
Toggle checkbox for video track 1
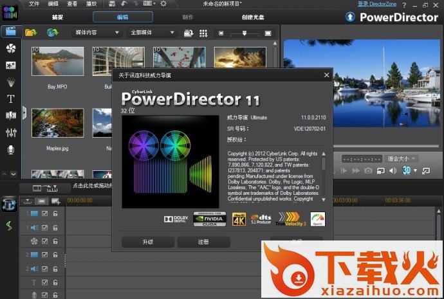45,213
